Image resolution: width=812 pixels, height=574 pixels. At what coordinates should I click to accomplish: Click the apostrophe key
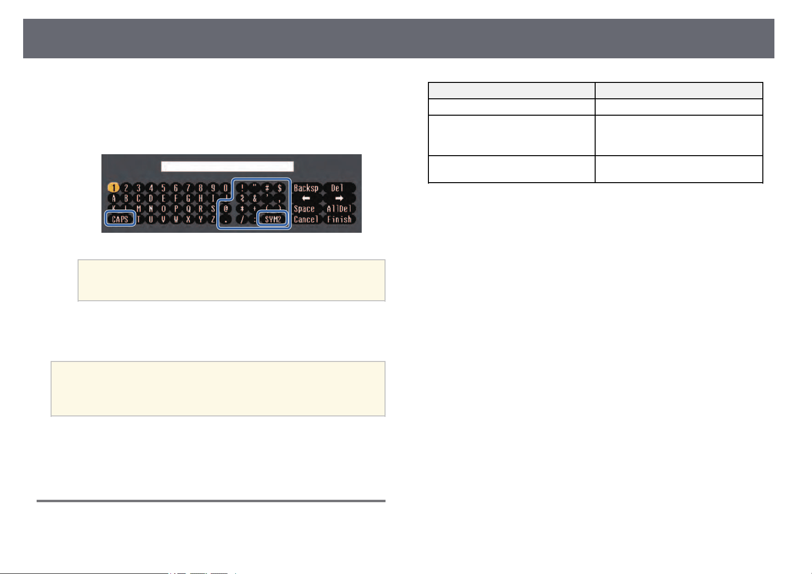267,198
